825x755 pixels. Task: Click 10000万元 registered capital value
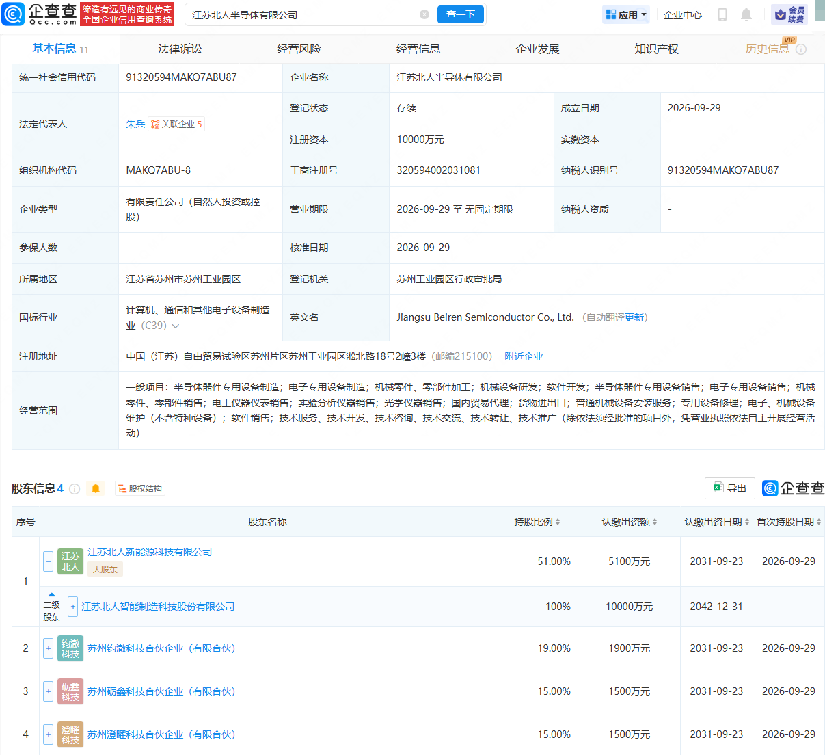tap(420, 140)
